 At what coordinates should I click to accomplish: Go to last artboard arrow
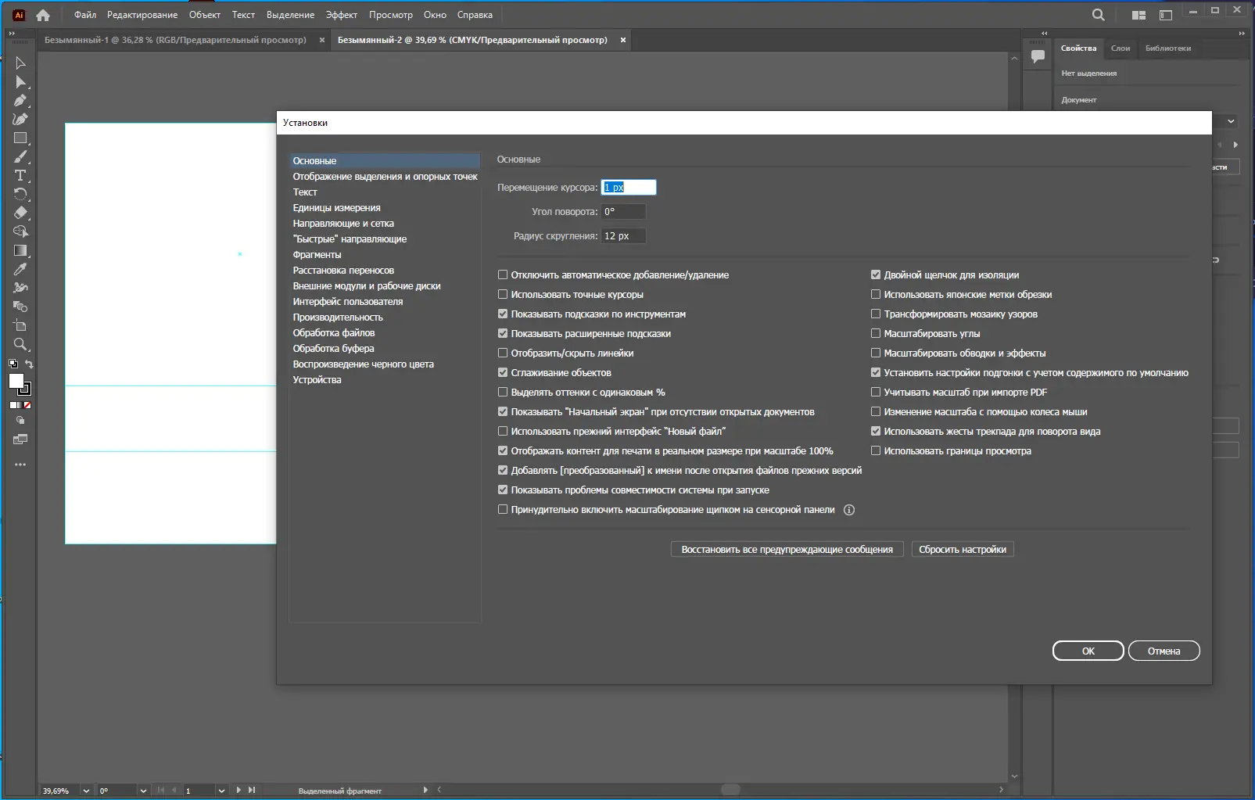tap(252, 790)
